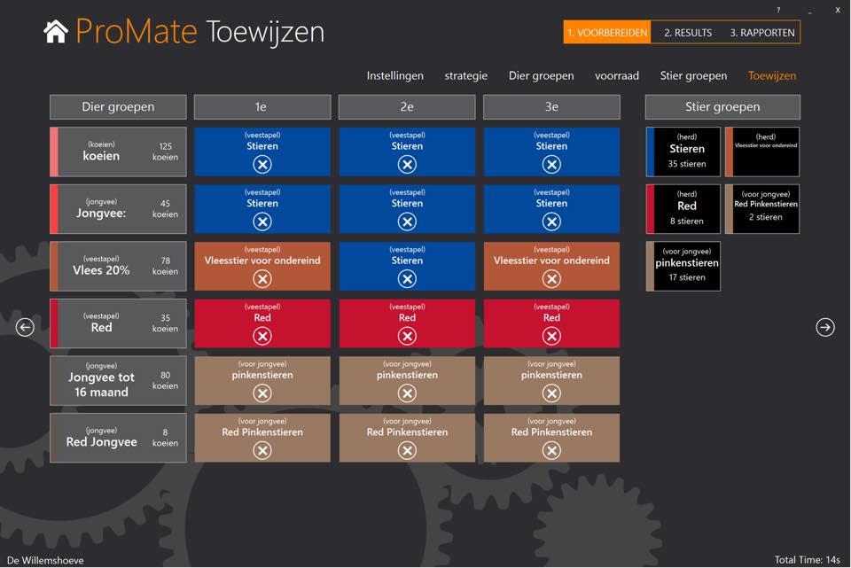Open Dier groepen in the navigation bar

(x=541, y=76)
